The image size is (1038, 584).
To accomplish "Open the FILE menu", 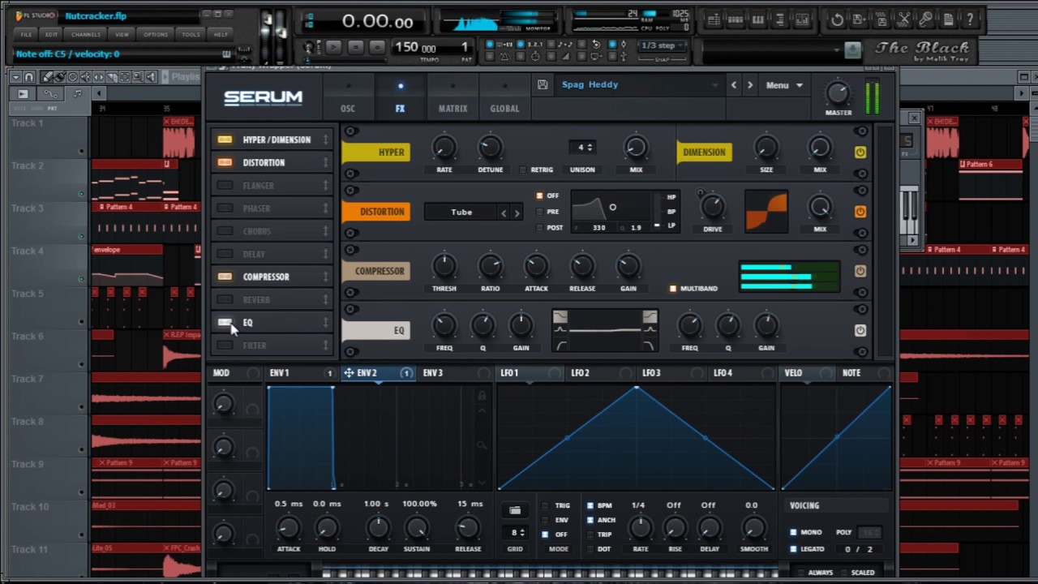I will click(x=26, y=35).
